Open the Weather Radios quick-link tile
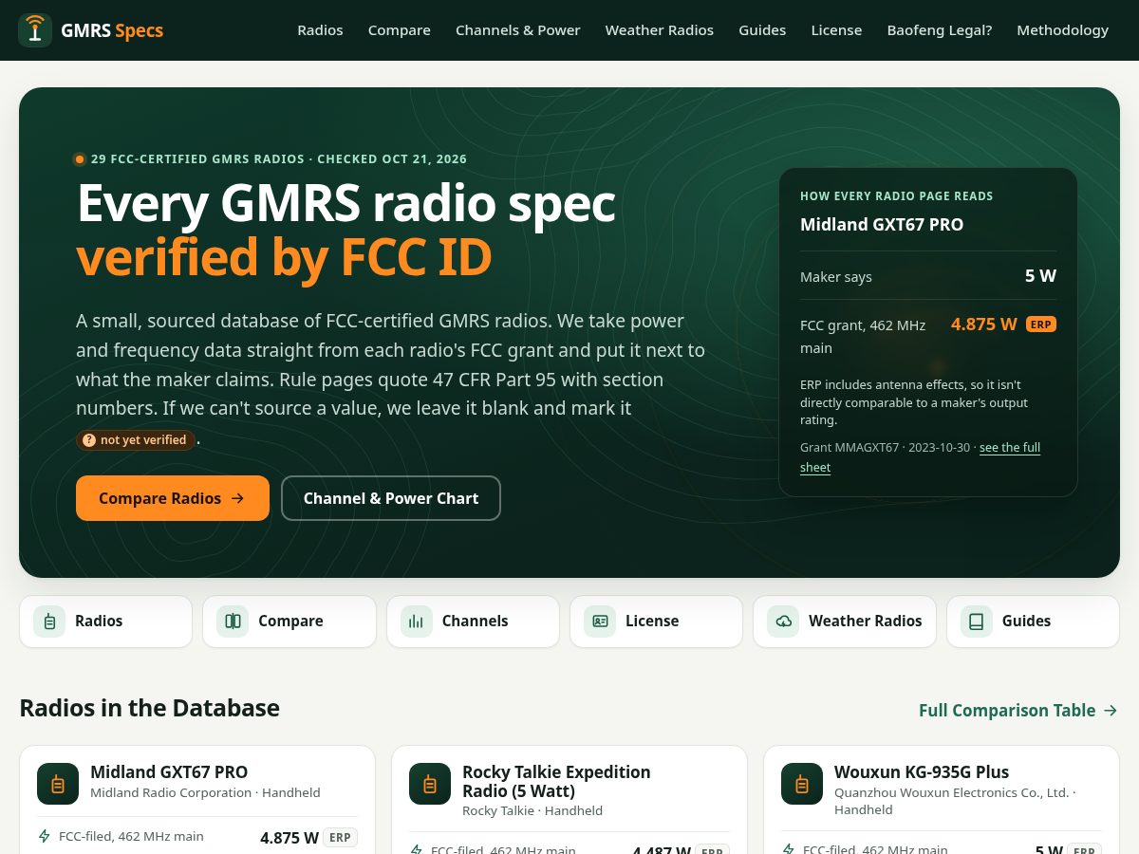The image size is (1139, 854). 845,622
